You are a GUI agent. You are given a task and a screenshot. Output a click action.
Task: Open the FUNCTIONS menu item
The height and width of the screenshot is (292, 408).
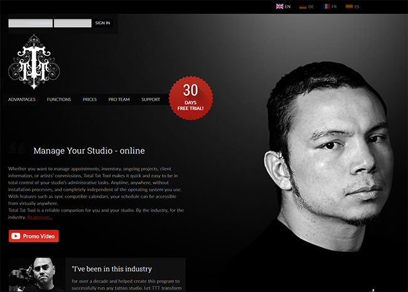click(59, 100)
